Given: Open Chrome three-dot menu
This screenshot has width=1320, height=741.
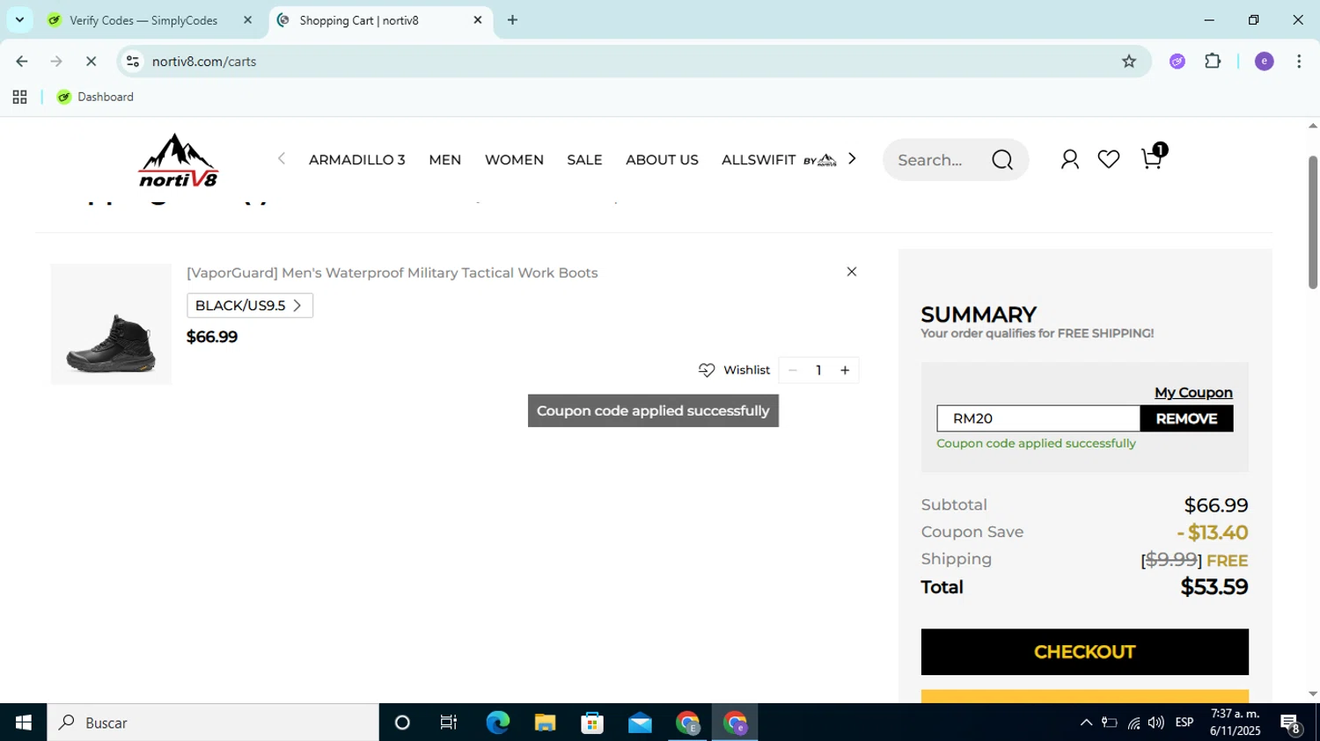Looking at the screenshot, I should coord(1299,61).
